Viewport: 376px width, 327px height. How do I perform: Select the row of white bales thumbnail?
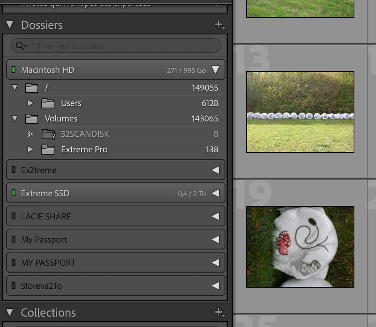pos(300,112)
